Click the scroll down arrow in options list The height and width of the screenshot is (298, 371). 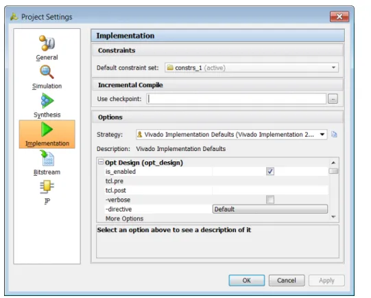pos(333,217)
